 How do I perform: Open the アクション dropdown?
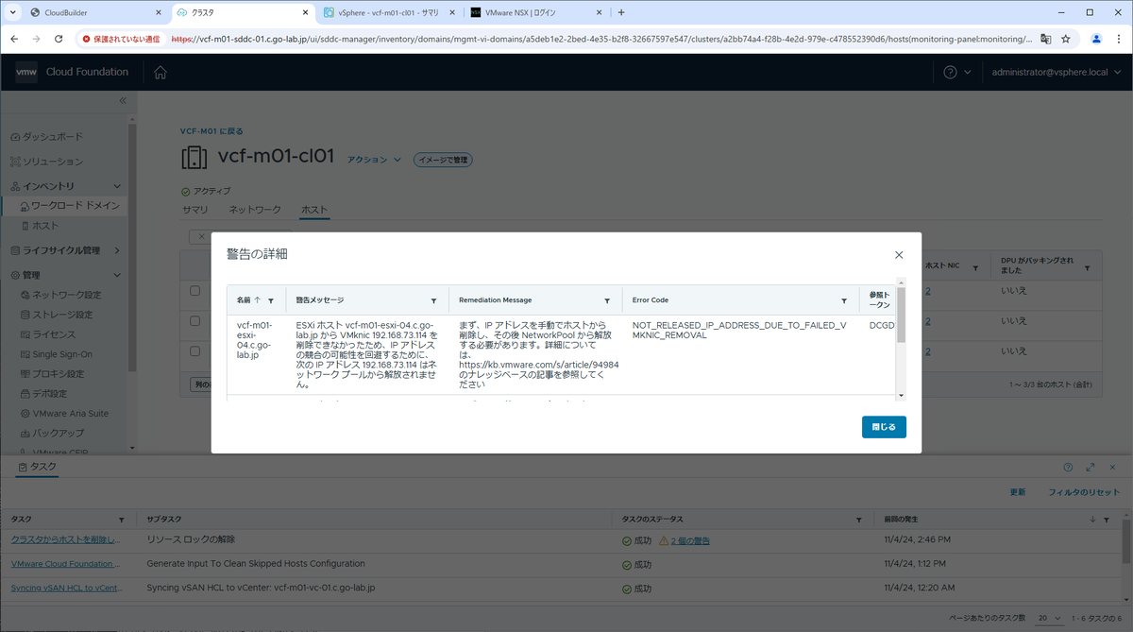[x=375, y=160]
